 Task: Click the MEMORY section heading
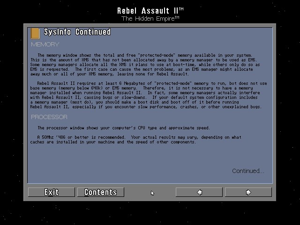click(45, 45)
